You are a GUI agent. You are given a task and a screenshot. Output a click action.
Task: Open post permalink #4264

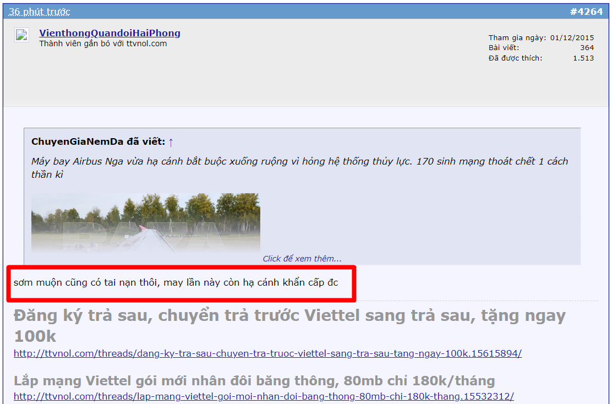(x=586, y=12)
